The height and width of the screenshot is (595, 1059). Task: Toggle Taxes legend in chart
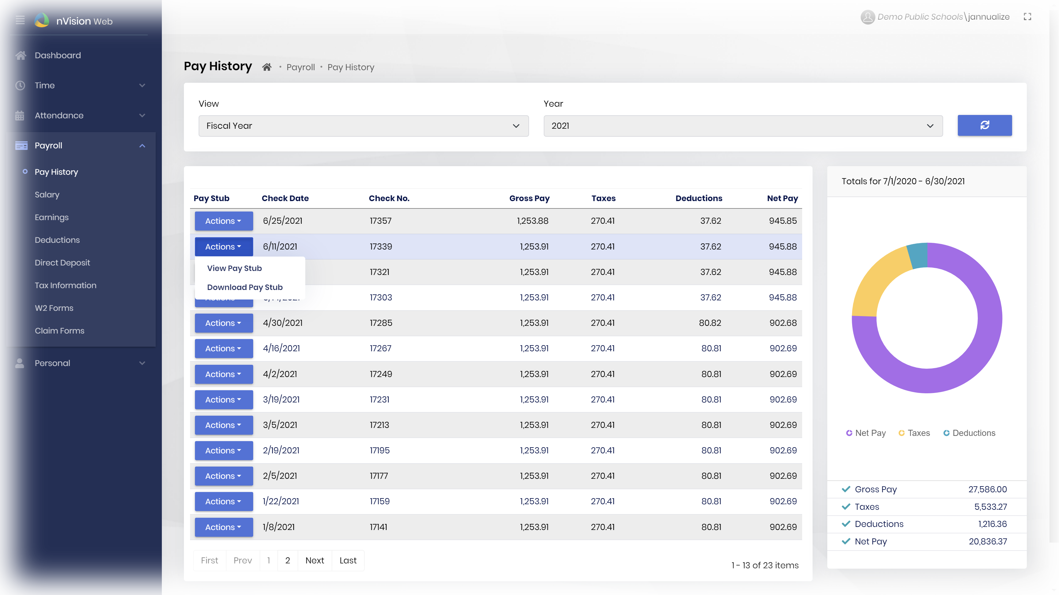[914, 433]
